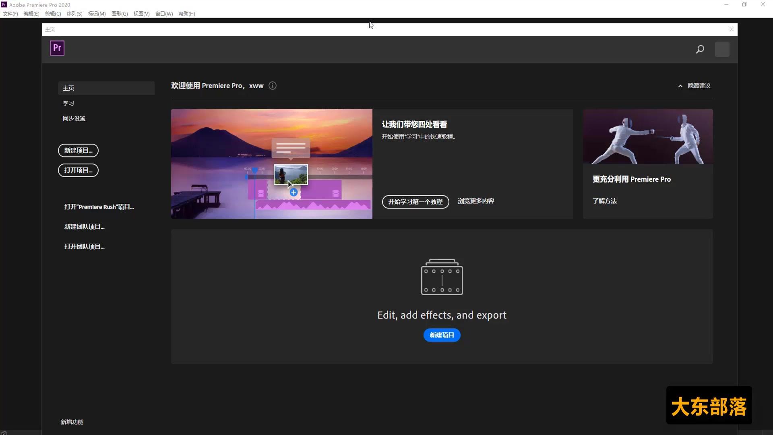Open the 窗口 menu
The image size is (773, 435).
click(163, 13)
